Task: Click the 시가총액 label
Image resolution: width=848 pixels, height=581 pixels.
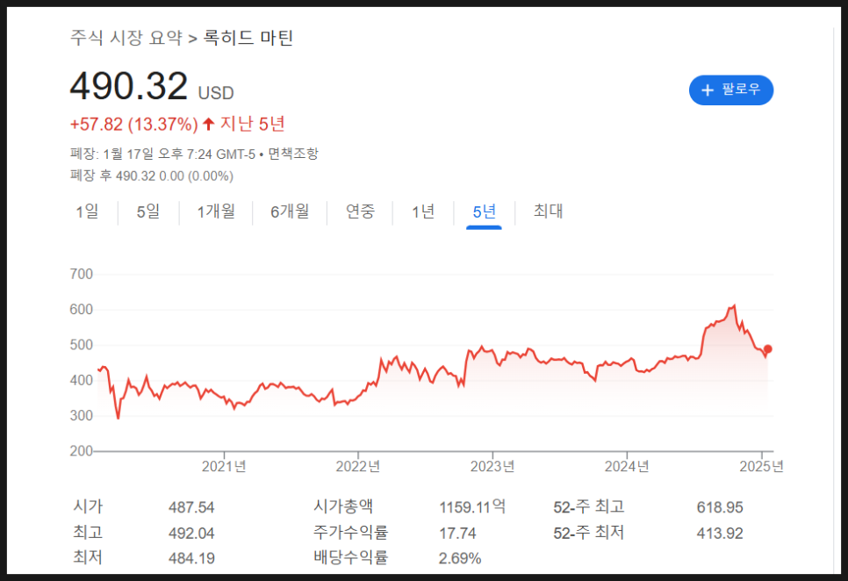Action: pos(343,506)
